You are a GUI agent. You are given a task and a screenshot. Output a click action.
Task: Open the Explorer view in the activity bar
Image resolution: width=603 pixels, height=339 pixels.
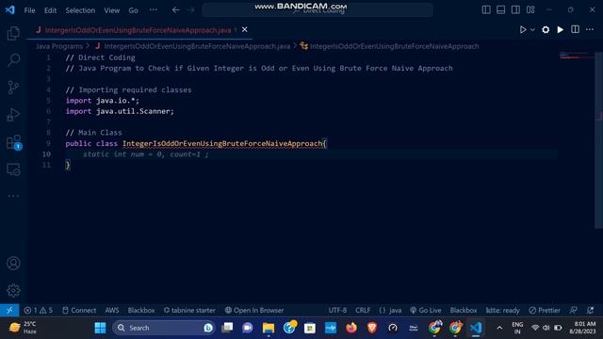tap(13, 34)
